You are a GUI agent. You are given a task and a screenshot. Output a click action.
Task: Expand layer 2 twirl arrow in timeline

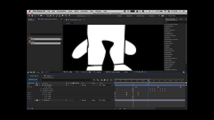click(35, 100)
